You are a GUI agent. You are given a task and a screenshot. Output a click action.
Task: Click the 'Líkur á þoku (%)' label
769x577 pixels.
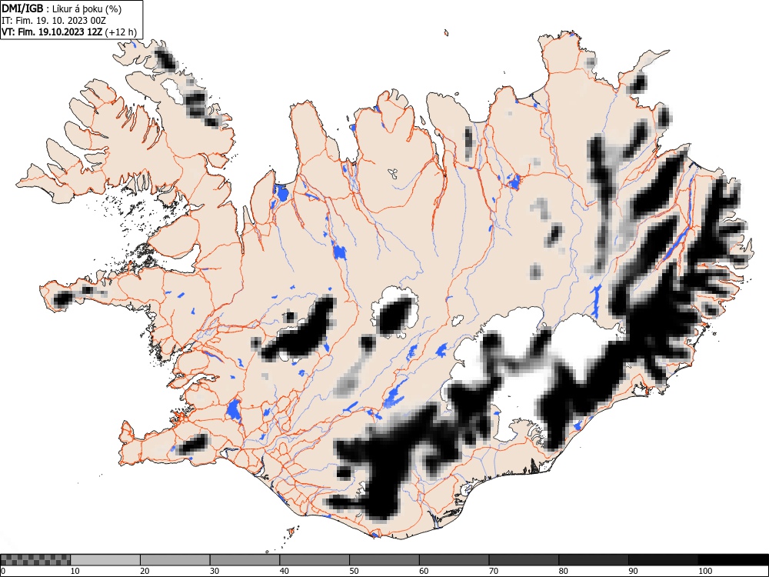(87, 8)
